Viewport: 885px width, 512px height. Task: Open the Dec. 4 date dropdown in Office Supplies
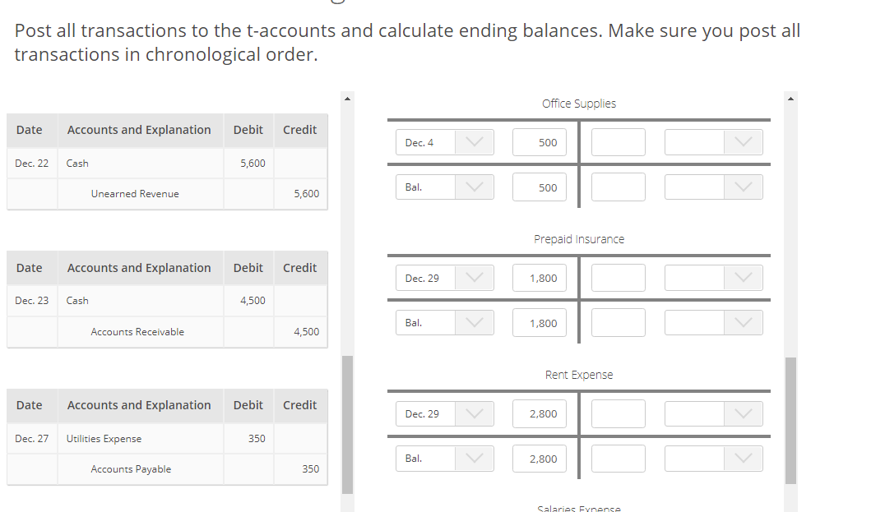point(444,141)
